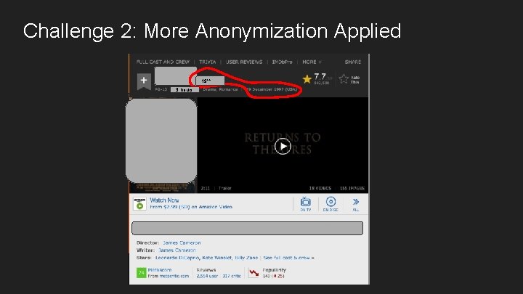Click the green 74 Metascore badge
Viewport: 523px width, 294px height.
[x=142, y=273]
